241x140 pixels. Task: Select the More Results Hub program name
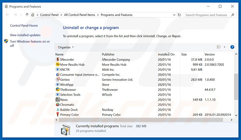[x=72, y=65]
